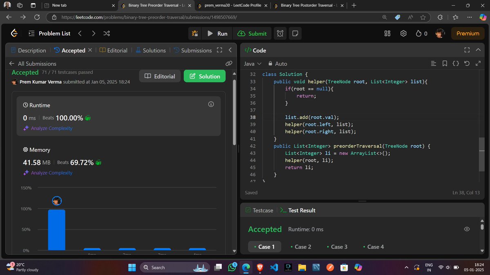
Task: Click the submission panel scrollbar
Action: 234,111
